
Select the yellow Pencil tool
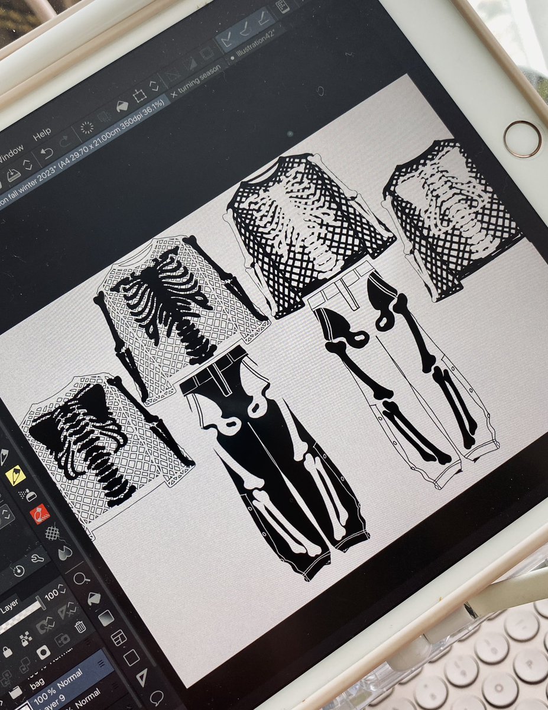tap(15, 475)
